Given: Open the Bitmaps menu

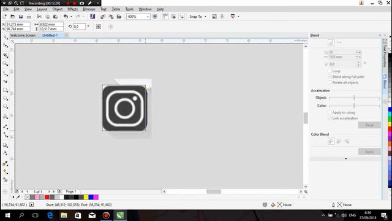Looking at the screenshot, I should point(89,9).
